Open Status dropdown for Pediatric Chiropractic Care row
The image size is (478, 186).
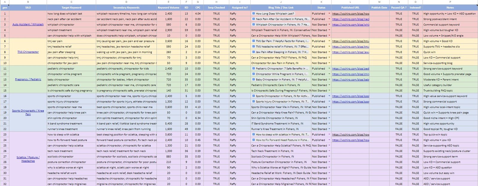(x=329, y=85)
